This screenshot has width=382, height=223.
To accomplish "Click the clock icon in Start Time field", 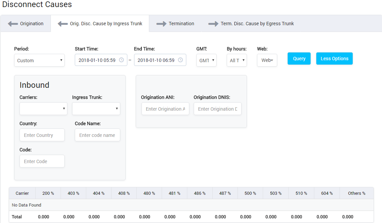I will [121, 60].
